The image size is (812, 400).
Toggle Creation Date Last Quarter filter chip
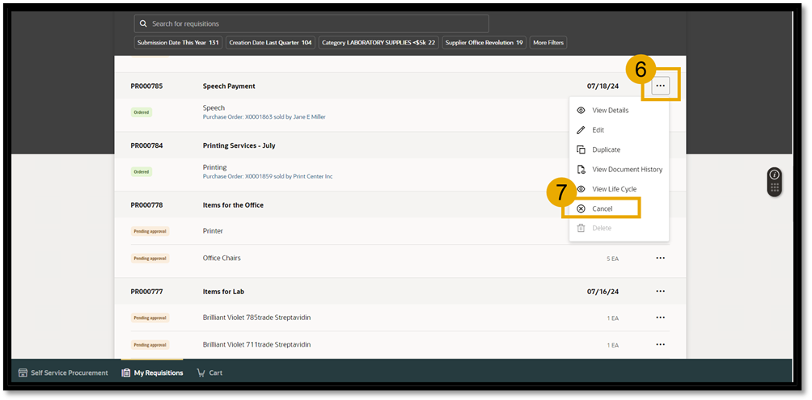[x=270, y=43]
